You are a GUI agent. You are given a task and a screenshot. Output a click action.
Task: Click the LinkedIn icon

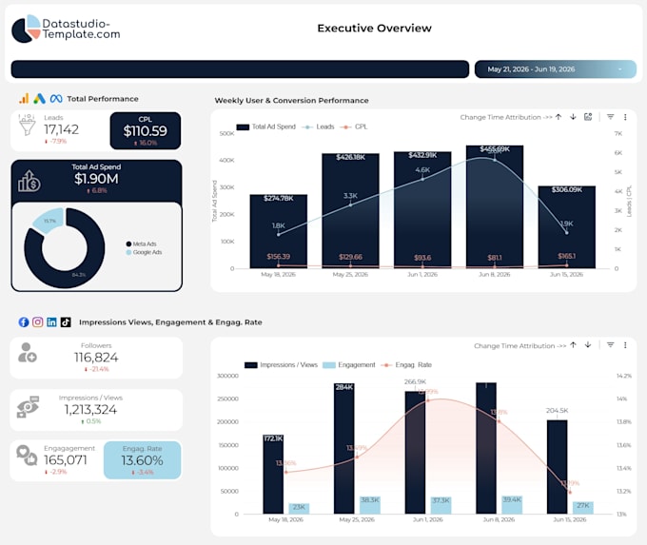point(51,322)
